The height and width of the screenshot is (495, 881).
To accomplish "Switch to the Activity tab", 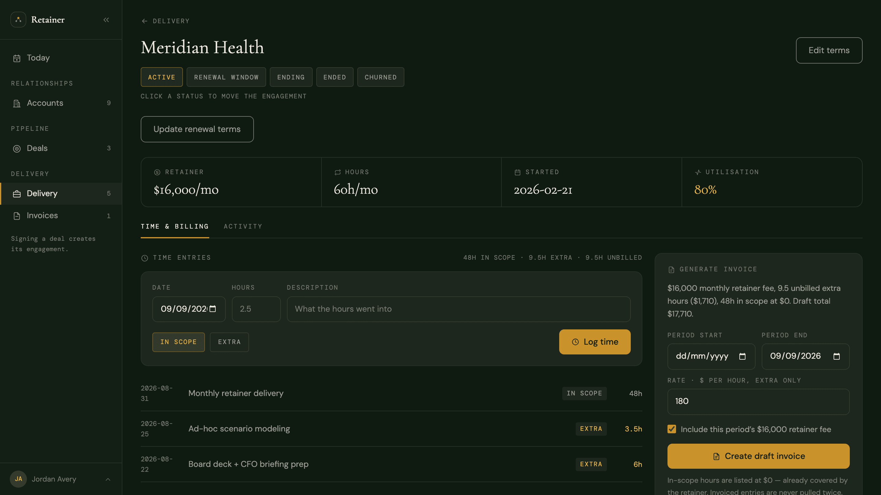I will (x=243, y=226).
